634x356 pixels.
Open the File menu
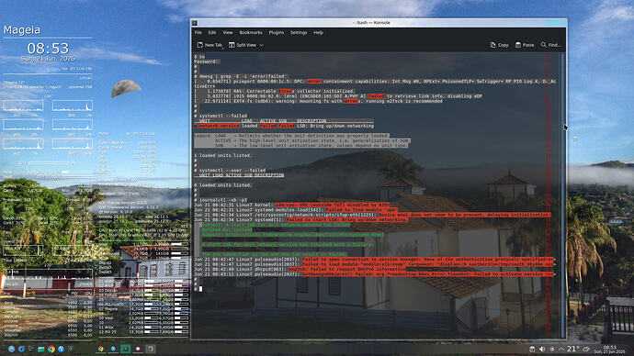coord(198,33)
